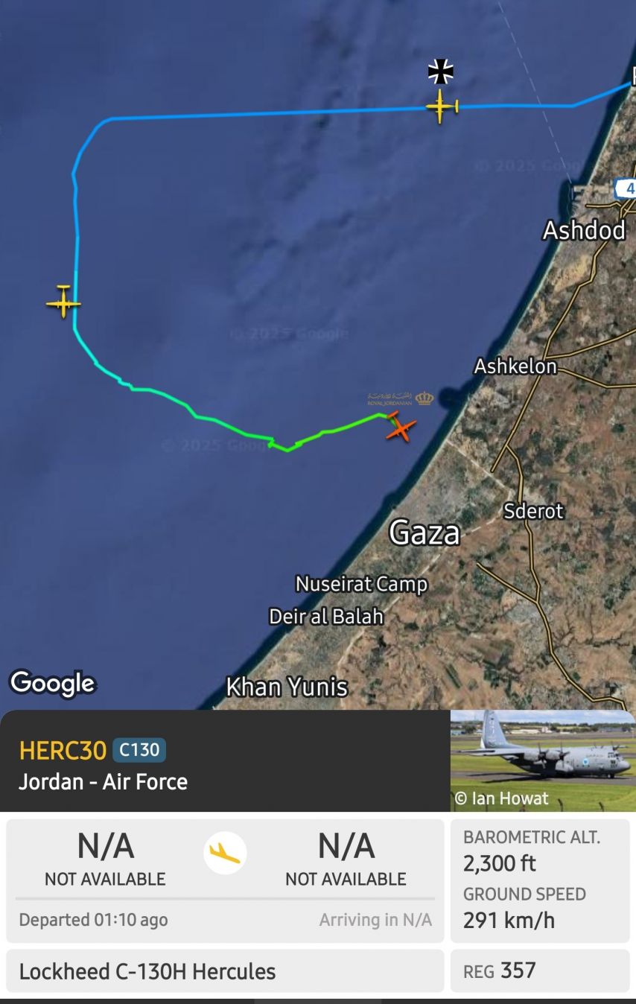
Task: Tap the Ashdod city label
Action: [x=584, y=230]
